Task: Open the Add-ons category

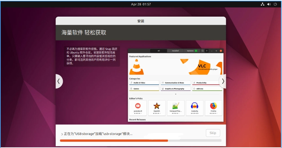Action: tap(207, 89)
